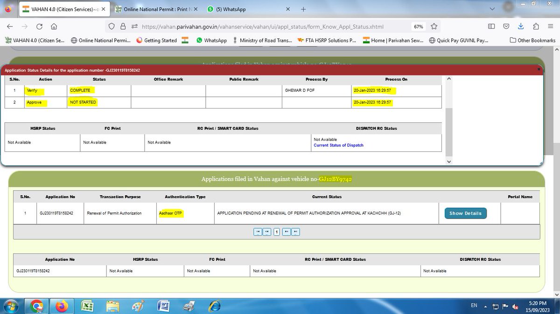Open Excel from the taskbar
This screenshot has width=560, height=314.
tap(87, 306)
